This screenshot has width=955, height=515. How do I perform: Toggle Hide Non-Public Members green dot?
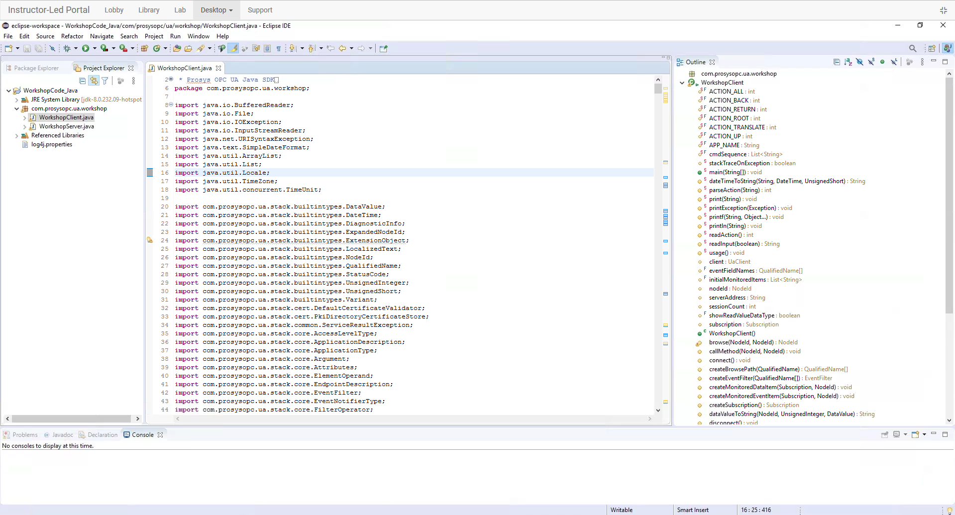point(882,62)
